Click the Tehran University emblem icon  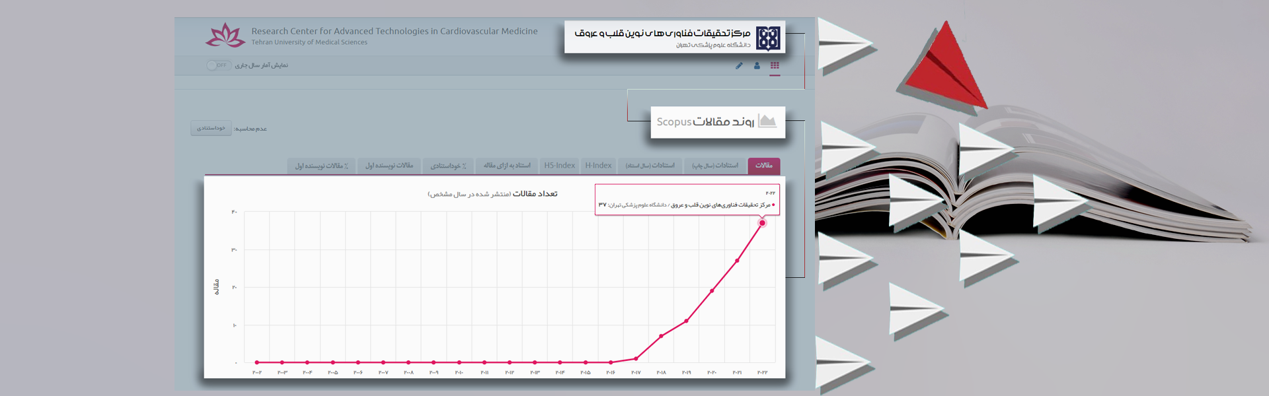(x=768, y=38)
